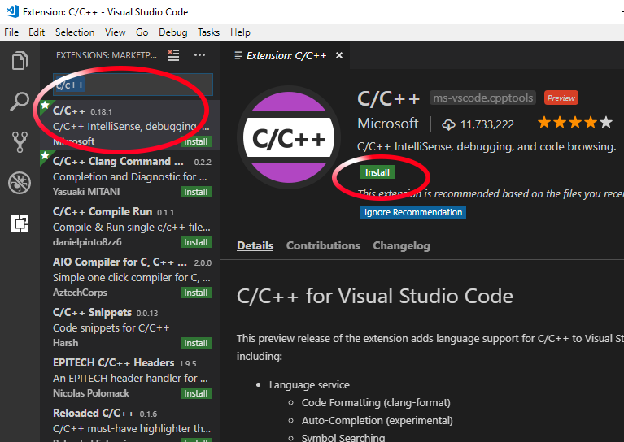Click the Code Formatting (clang-format) bullet
The width and height of the screenshot is (624, 442).
coord(376,403)
